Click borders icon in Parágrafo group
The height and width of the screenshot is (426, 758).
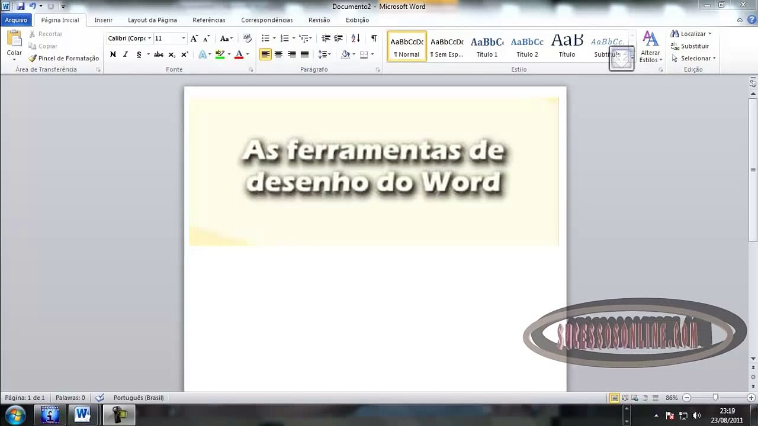pos(364,54)
